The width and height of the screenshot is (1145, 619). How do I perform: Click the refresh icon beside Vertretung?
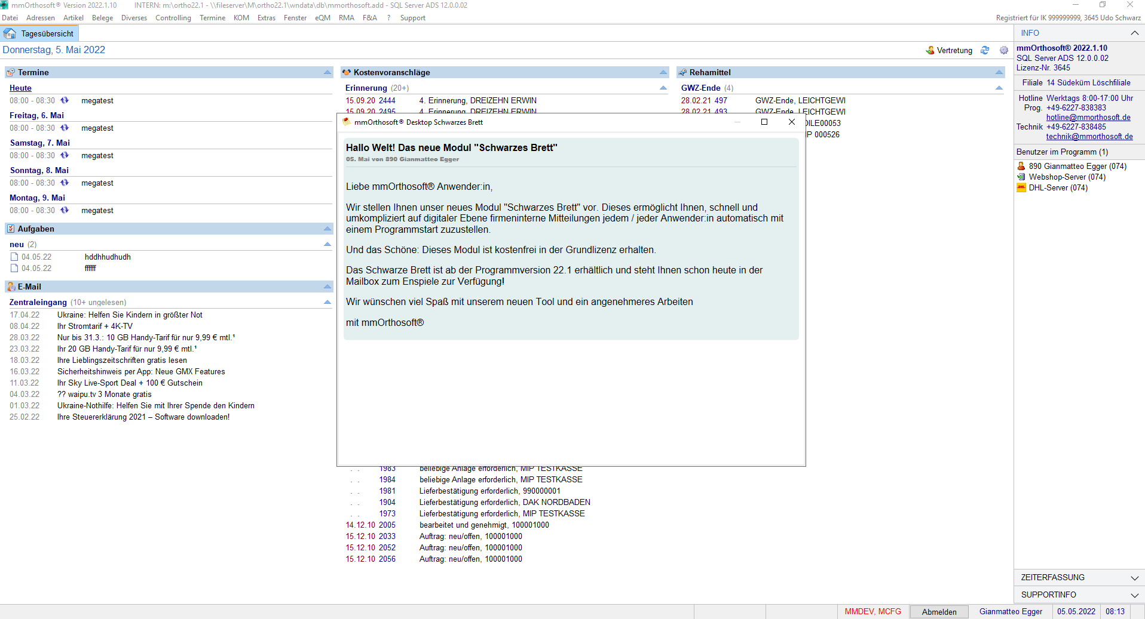pos(985,50)
